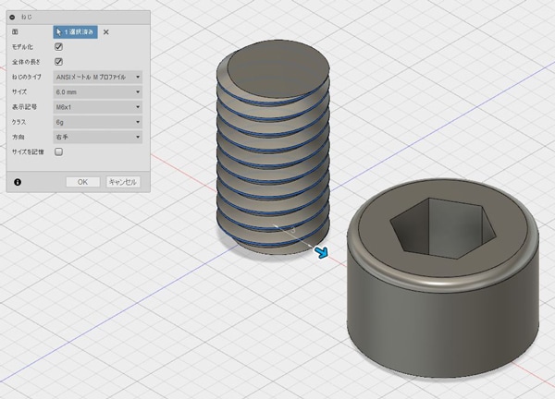Select the hexagonal socket in the cap

click(x=442, y=228)
